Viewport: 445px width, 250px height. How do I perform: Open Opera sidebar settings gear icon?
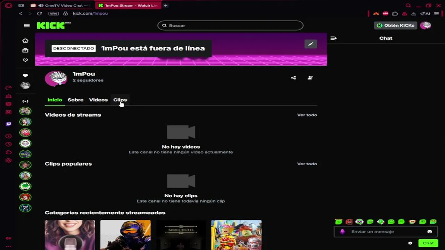pyautogui.click(x=9, y=160)
